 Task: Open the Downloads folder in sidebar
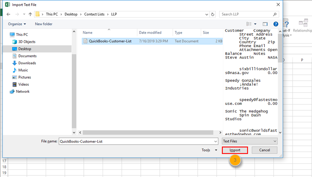pos(27,63)
